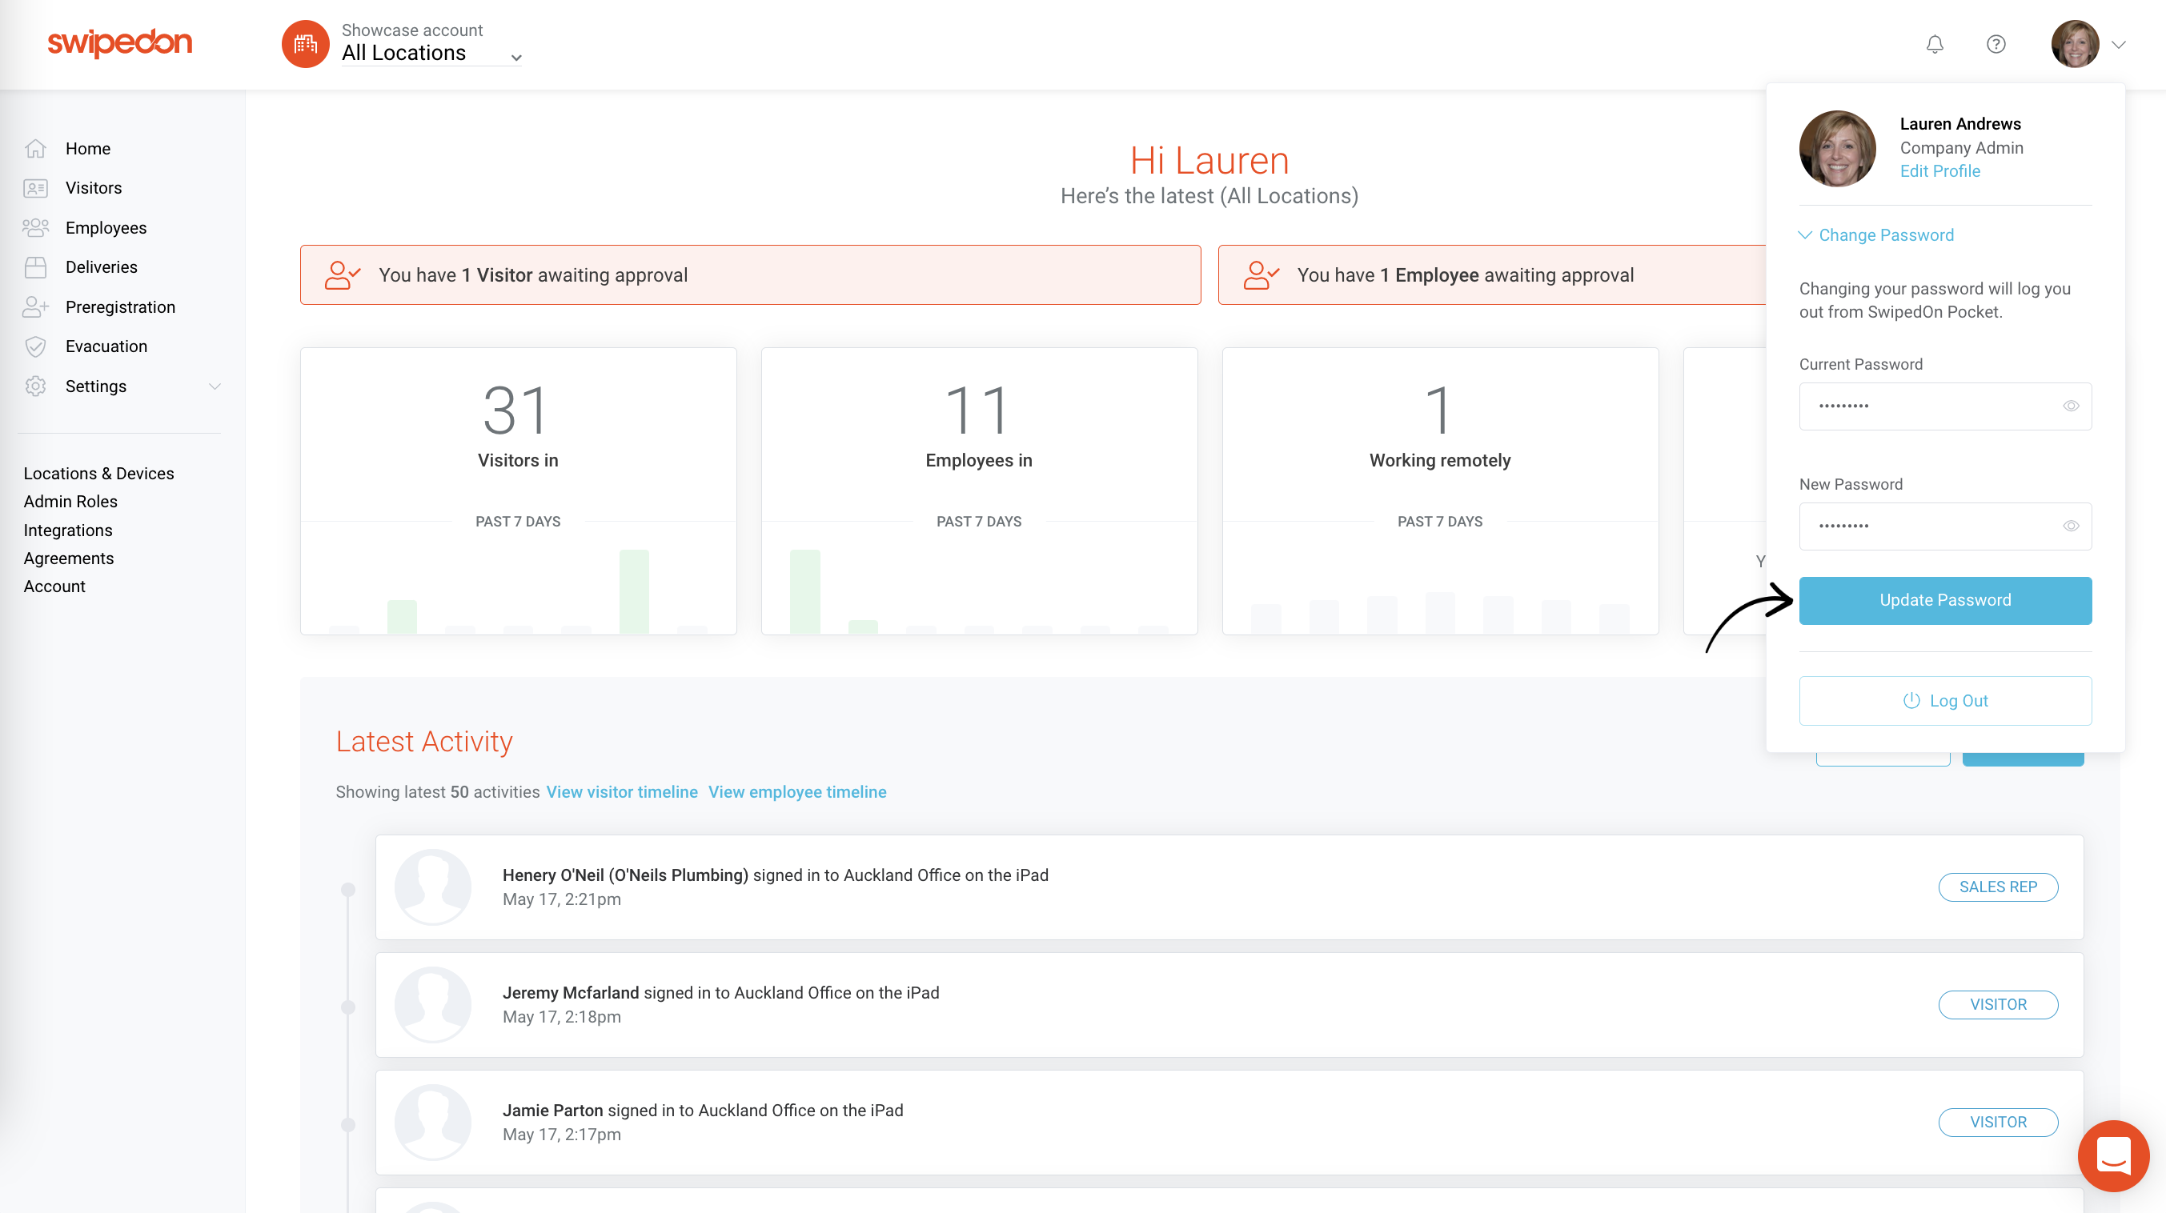Click Jamie Parton avatar placeholder
Viewport: 2166px width, 1213px height.
433,1123
